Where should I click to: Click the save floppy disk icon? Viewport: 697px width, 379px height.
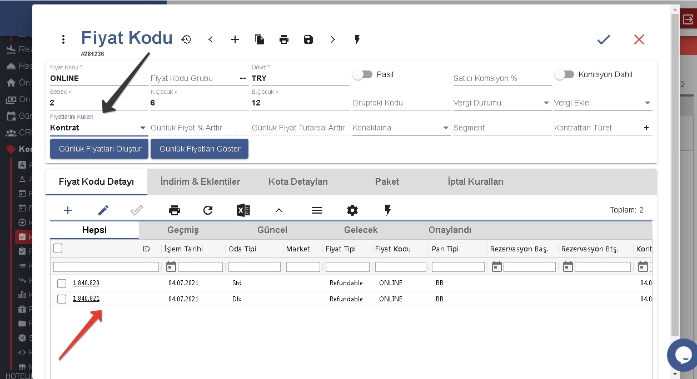click(308, 39)
